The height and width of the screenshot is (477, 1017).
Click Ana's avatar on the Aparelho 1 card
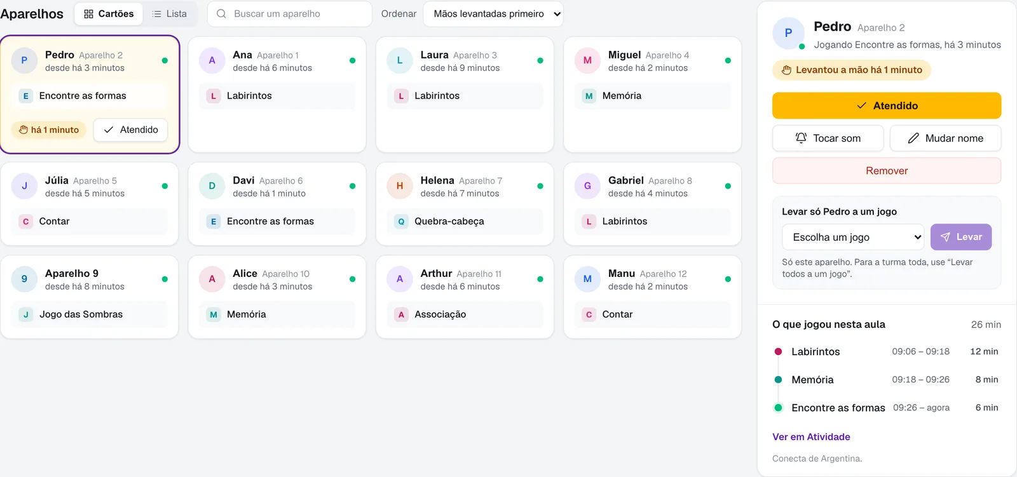pyautogui.click(x=212, y=60)
